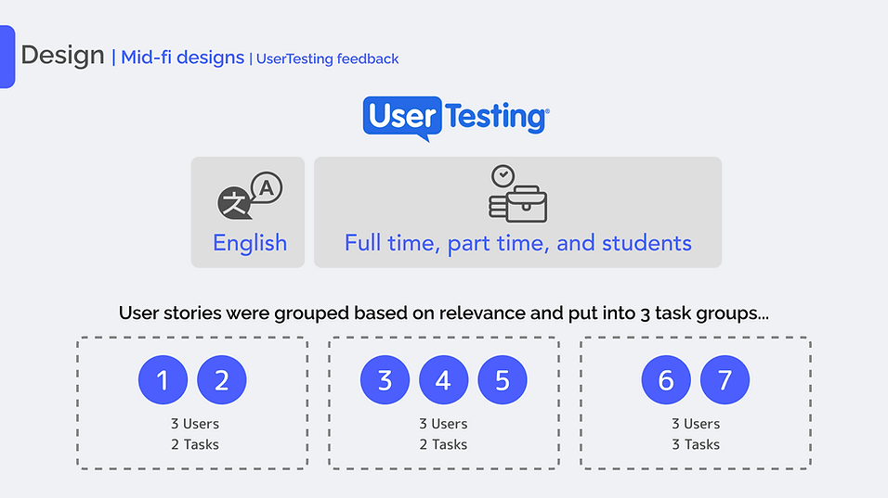Select numbered circle 1
The width and height of the screenshot is (888, 498).
pyautogui.click(x=163, y=380)
